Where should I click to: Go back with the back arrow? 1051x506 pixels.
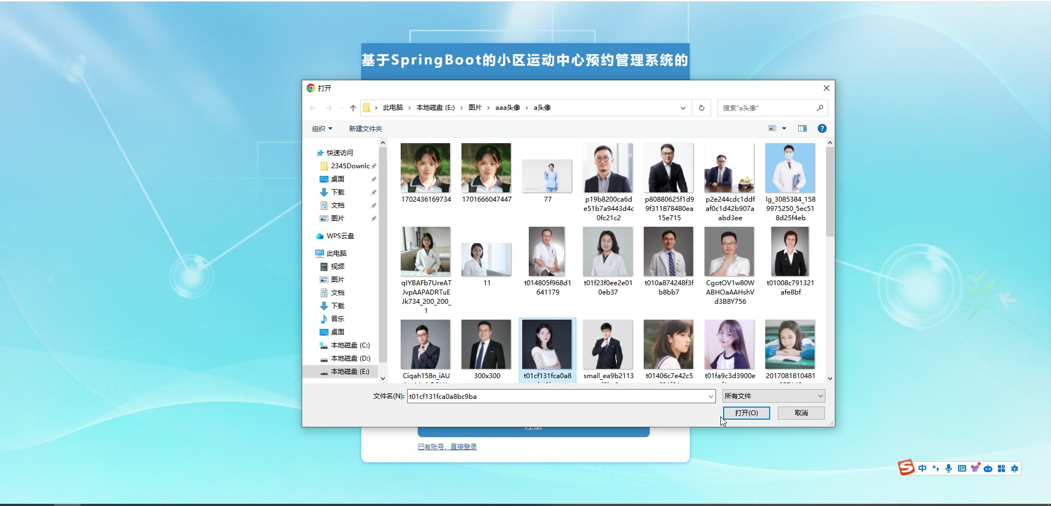[x=313, y=108]
